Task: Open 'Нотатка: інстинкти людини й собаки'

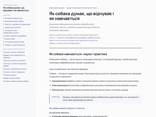Action: pos(15,65)
